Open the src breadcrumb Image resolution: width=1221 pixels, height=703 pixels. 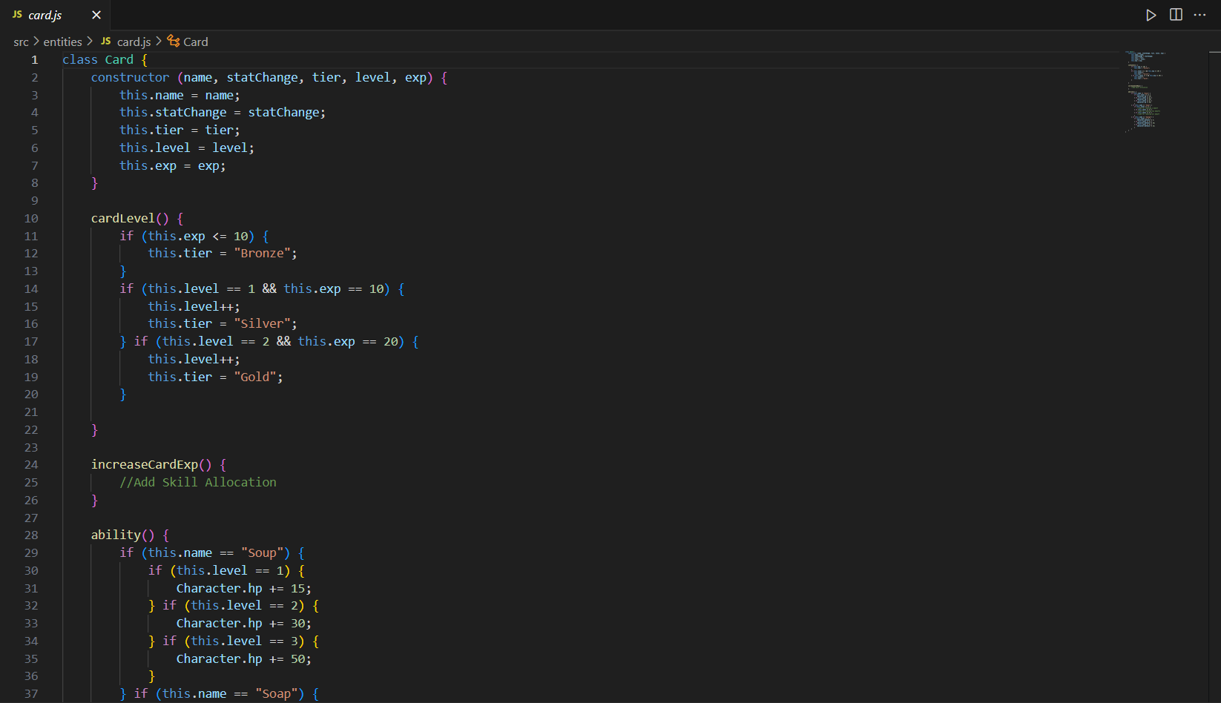(x=21, y=42)
